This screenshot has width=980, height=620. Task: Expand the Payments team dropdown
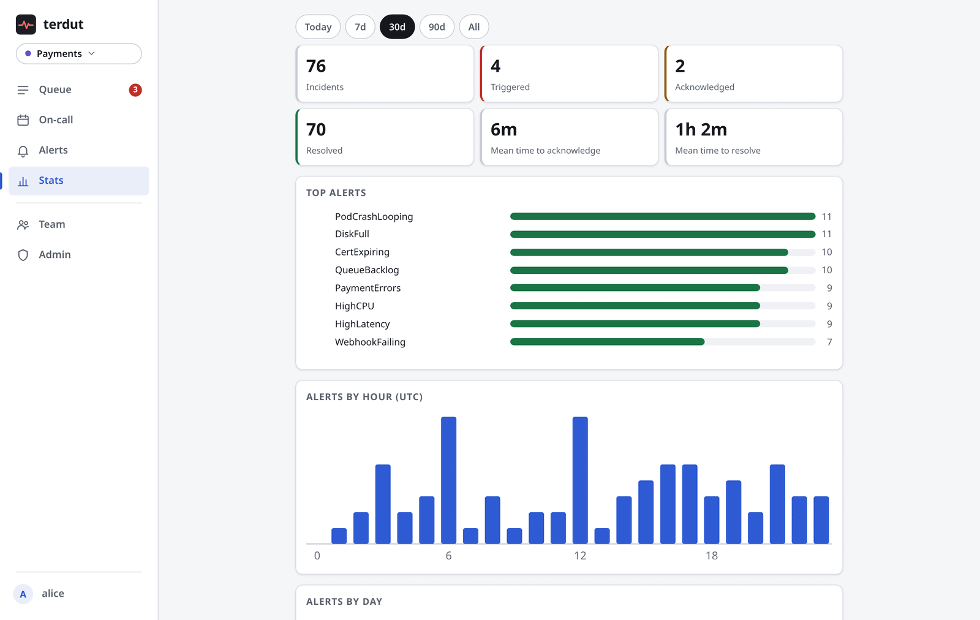click(79, 54)
